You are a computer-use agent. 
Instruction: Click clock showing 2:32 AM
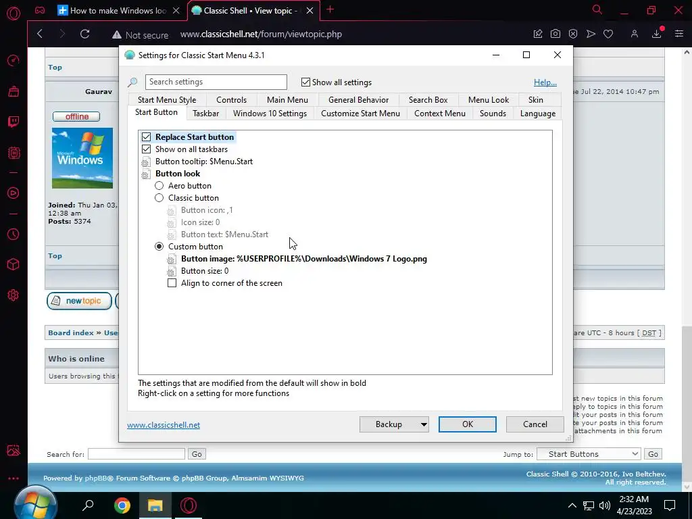coord(634,499)
